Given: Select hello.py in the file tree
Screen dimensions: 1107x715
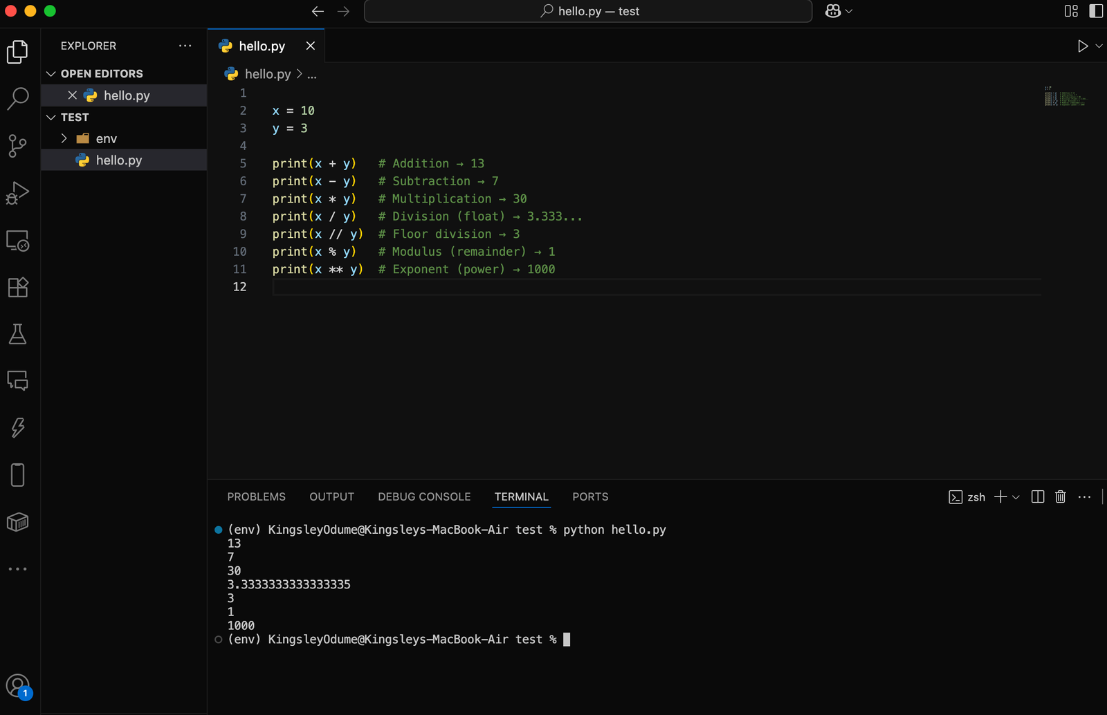Looking at the screenshot, I should coord(118,160).
